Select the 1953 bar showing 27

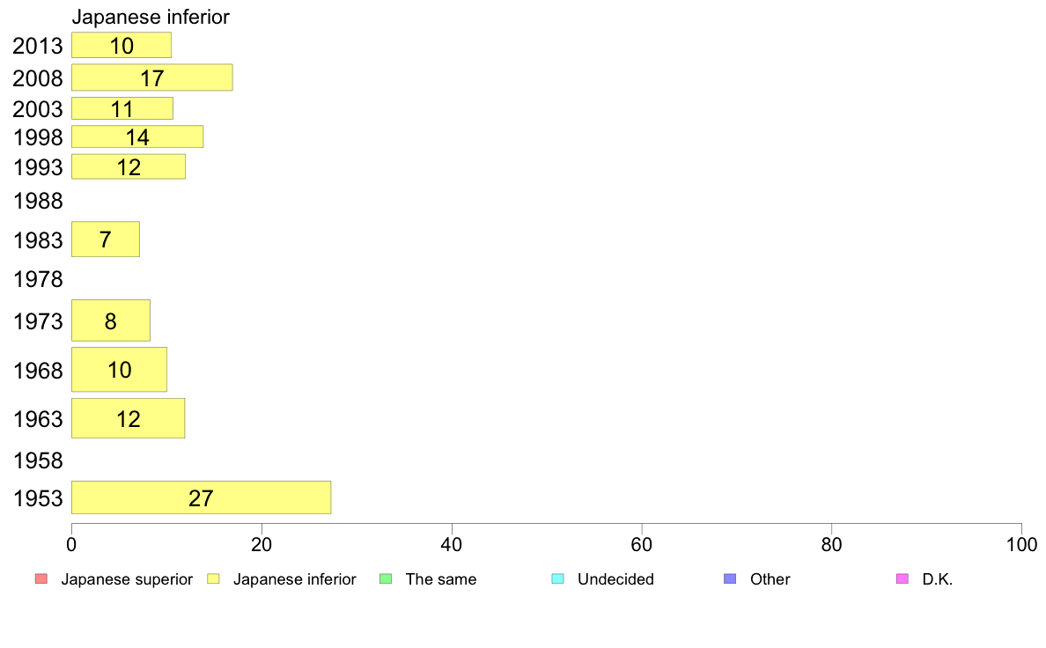[201, 497]
